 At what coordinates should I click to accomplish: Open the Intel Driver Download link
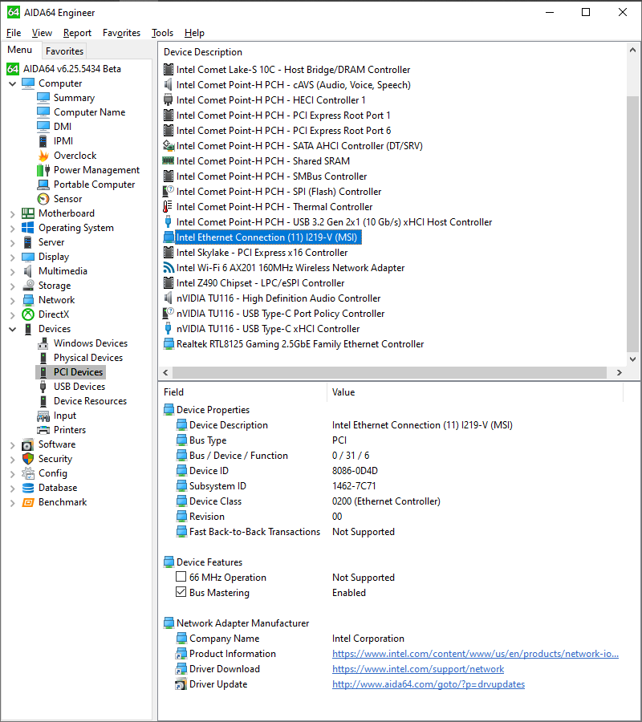[418, 669]
